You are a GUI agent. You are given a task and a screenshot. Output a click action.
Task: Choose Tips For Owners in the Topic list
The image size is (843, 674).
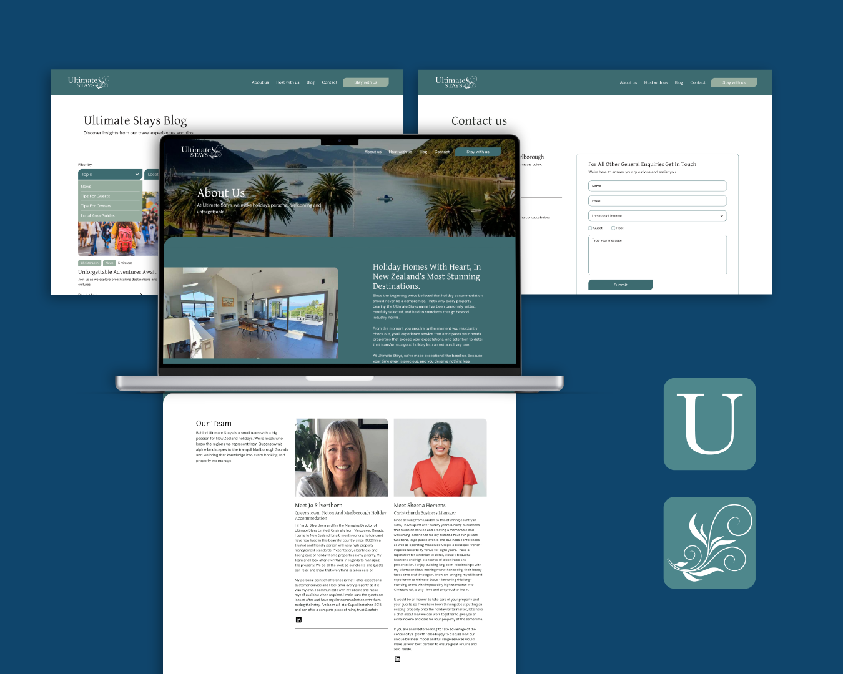pyautogui.click(x=111, y=206)
